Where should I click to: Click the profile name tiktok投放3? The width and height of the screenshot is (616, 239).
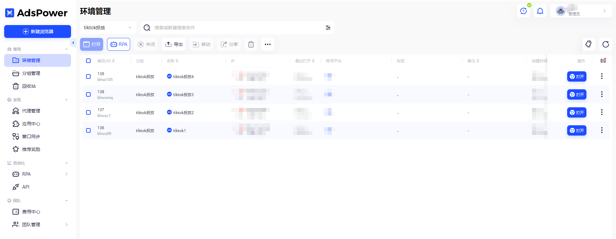click(x=183, y=94)
